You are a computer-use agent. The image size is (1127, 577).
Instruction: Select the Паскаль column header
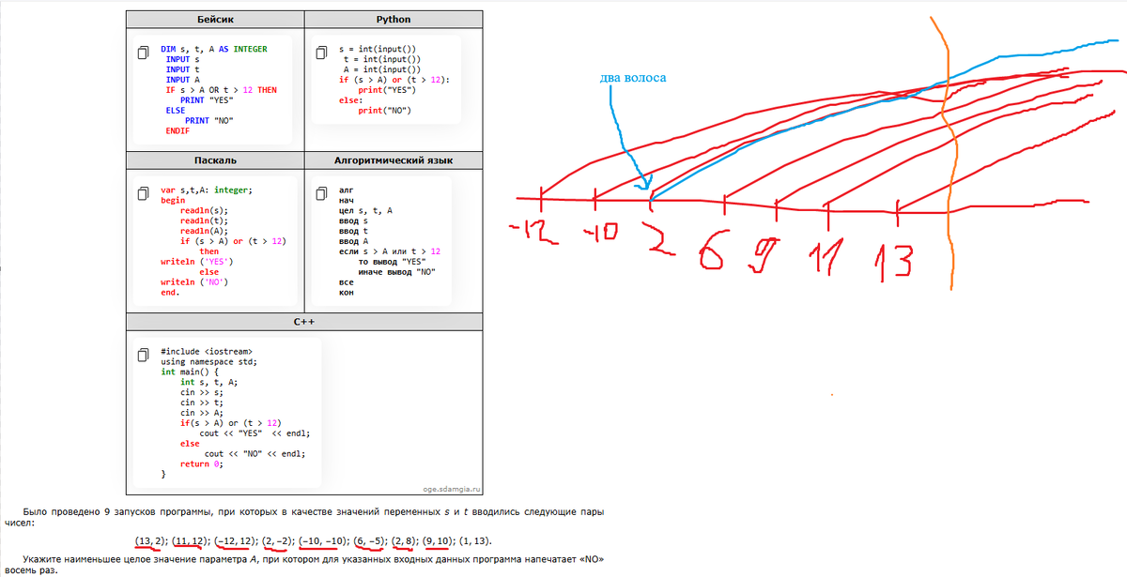tap(216, 160)
